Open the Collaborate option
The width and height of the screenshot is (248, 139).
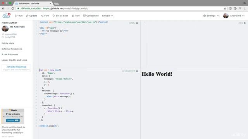click(91, 16)
